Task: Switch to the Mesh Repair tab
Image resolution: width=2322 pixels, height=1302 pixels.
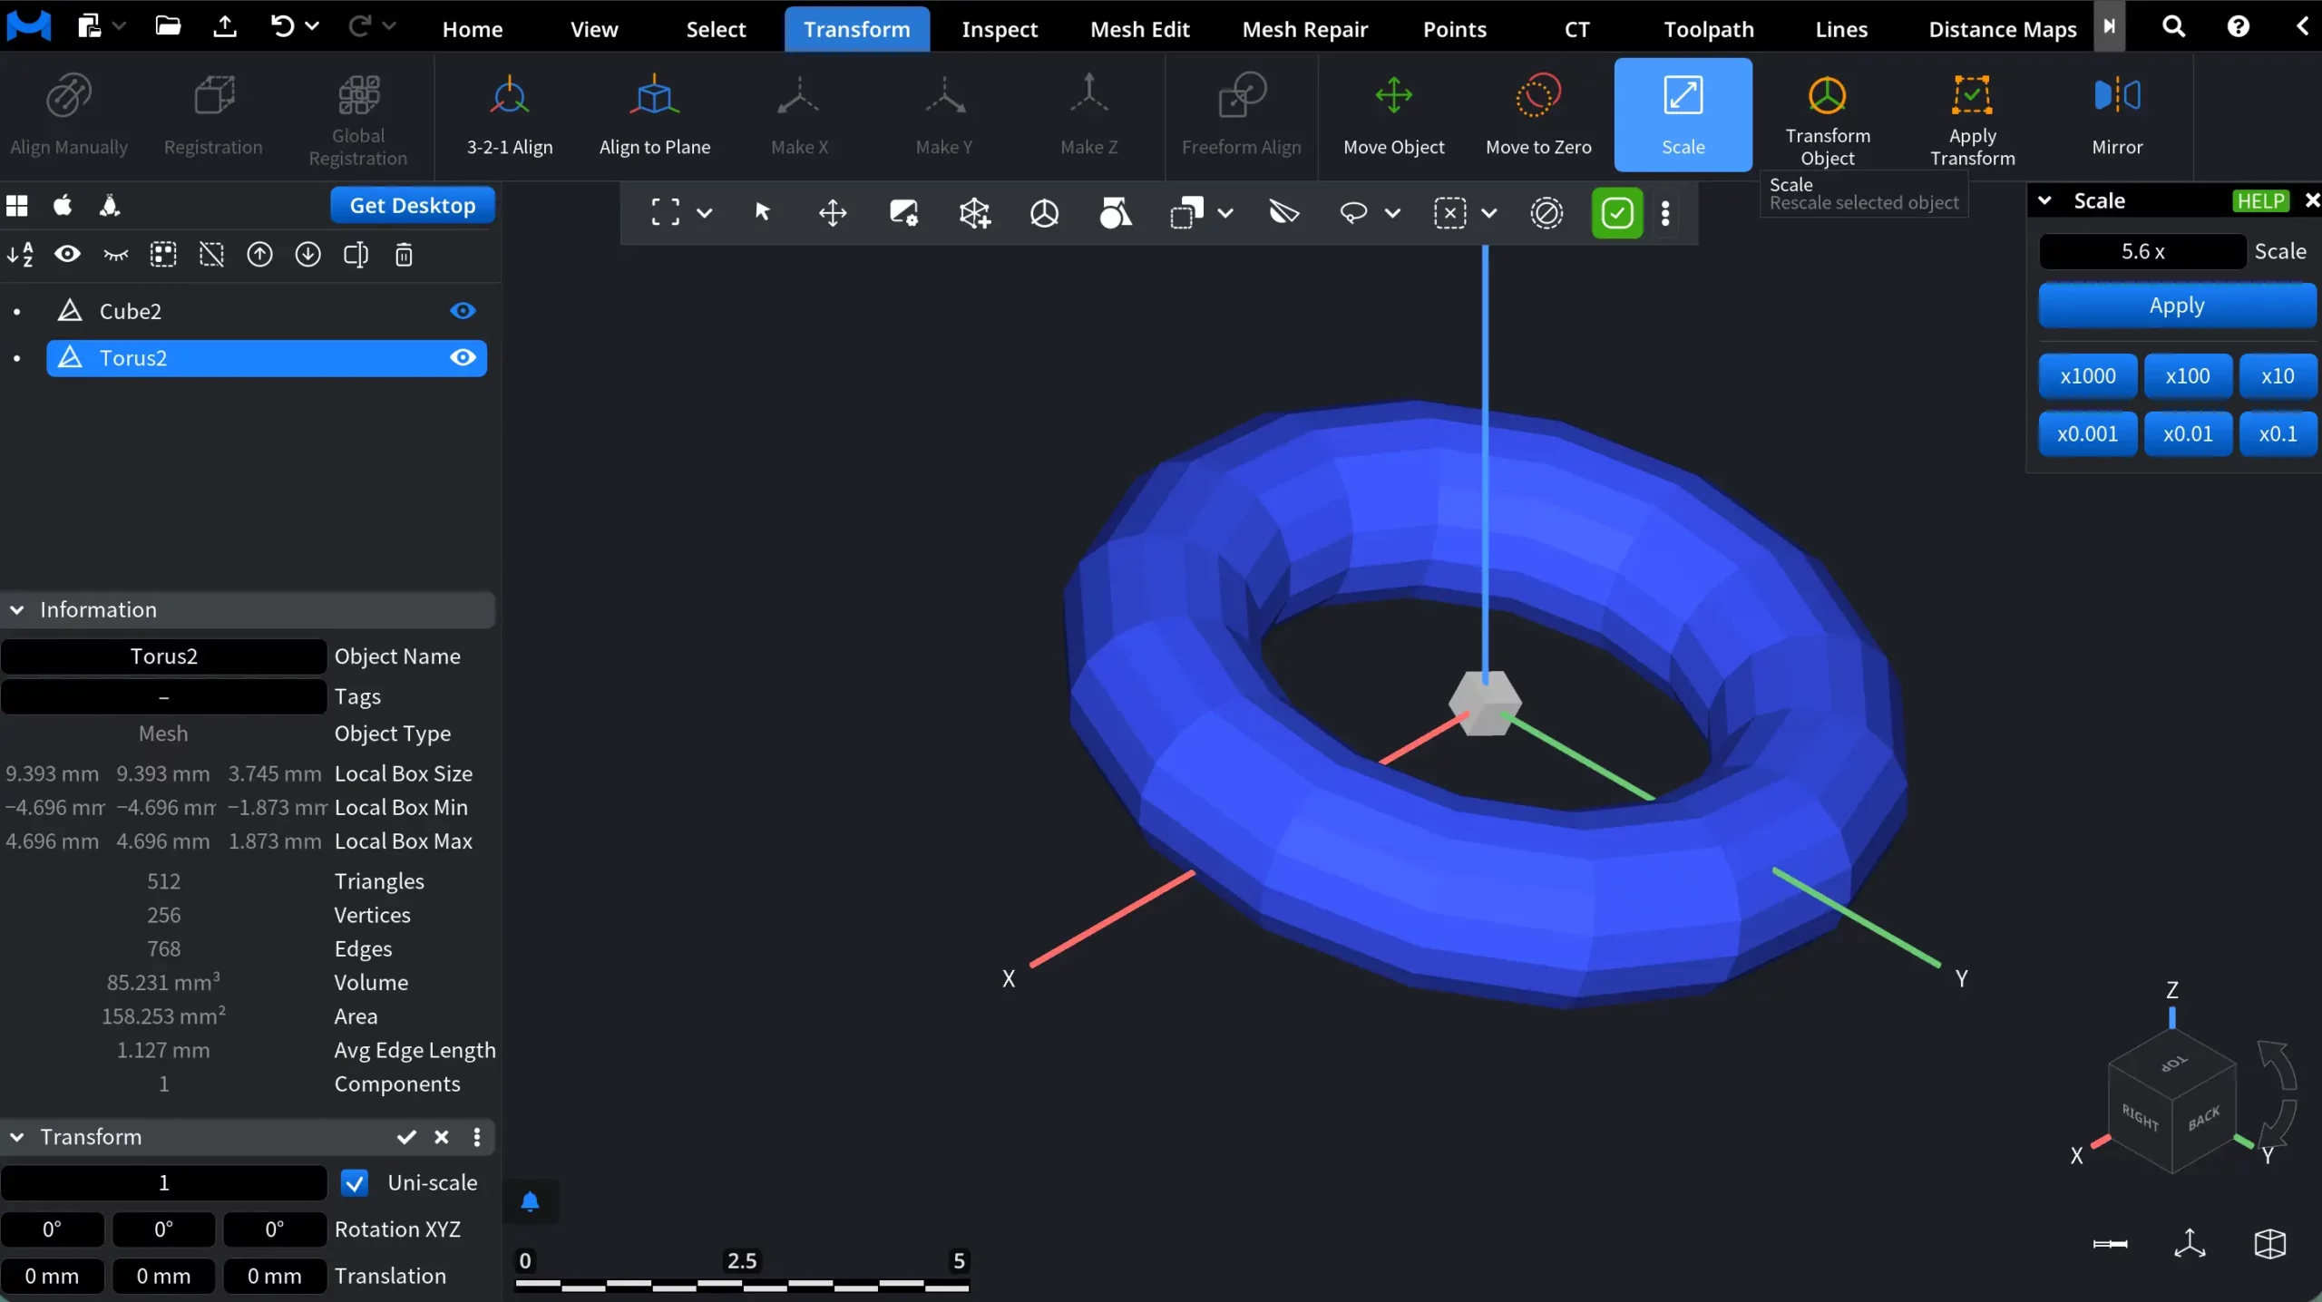Action: pyautogui.click(x=1304, y=28)
